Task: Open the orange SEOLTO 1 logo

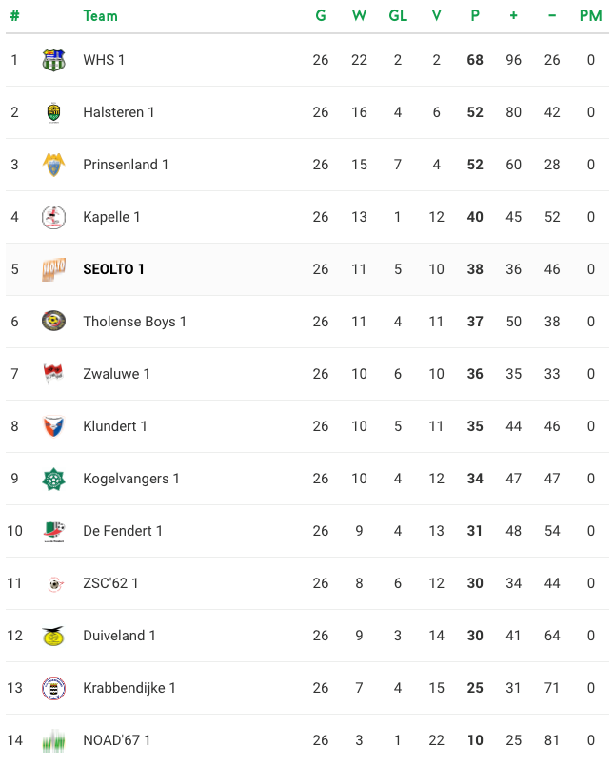Action: [x=53, y=269]
